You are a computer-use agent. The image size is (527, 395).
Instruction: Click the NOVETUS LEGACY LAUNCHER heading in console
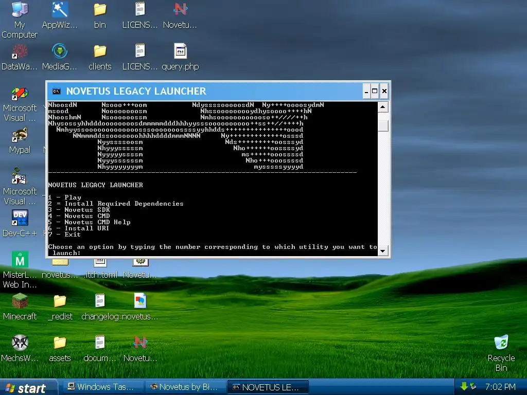pos(95,185)
